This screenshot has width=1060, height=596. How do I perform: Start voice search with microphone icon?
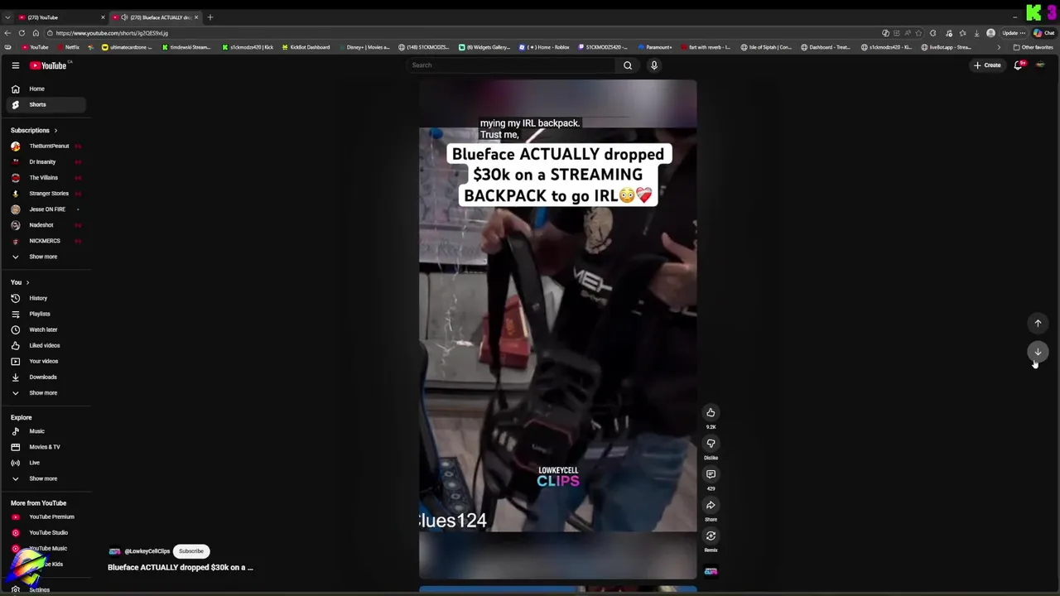654,65
